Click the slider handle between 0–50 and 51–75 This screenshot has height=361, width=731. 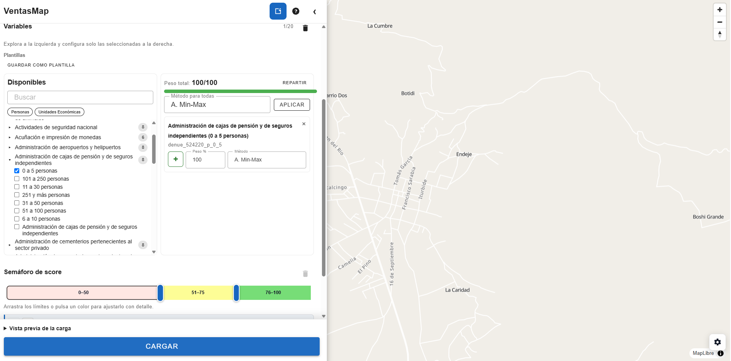(x=160, y=293)
